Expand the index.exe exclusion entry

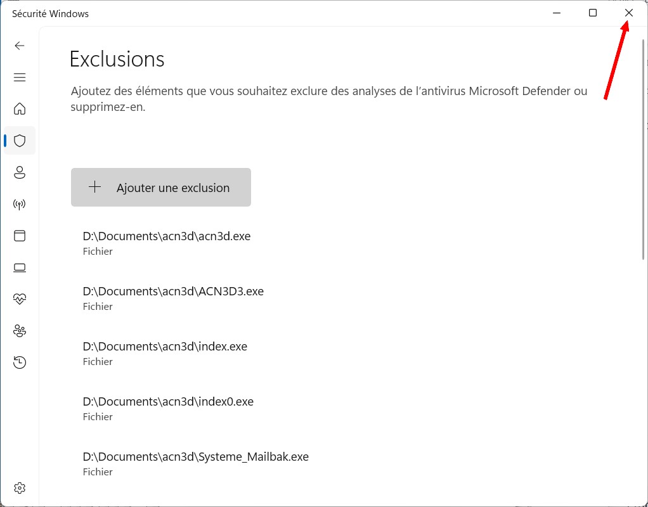[x=165, y=353]
